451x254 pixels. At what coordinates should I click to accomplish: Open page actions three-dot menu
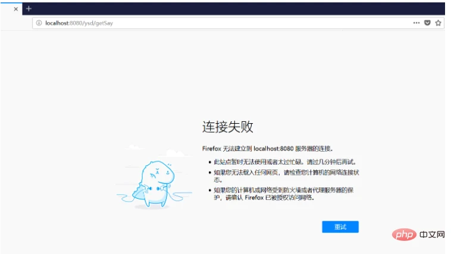416,23
